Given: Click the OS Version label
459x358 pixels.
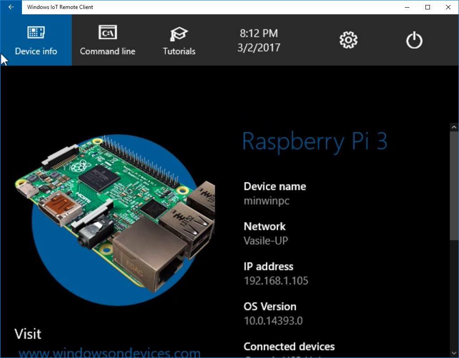Looking at the screenshot, I should coord(270,307).
